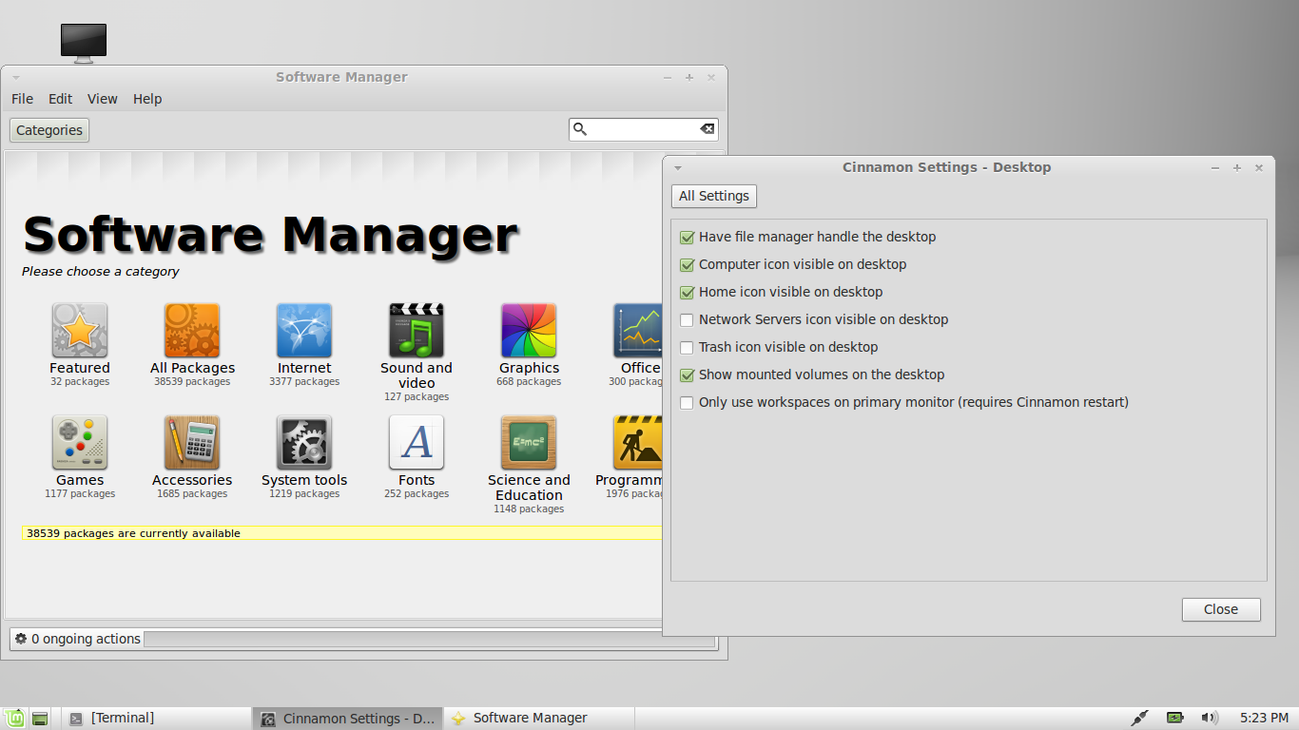Viewport: 1299px width, 730px height.
Task: Uncheck Show mounted volumes on the desktop
Action: pos(687,375)
